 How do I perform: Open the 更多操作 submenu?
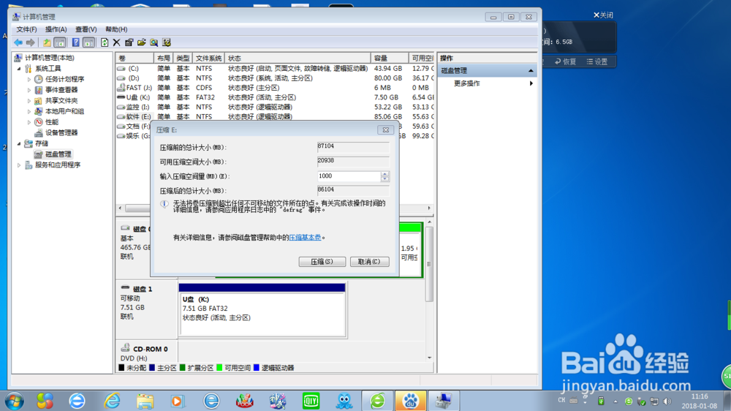coord(488,83)
